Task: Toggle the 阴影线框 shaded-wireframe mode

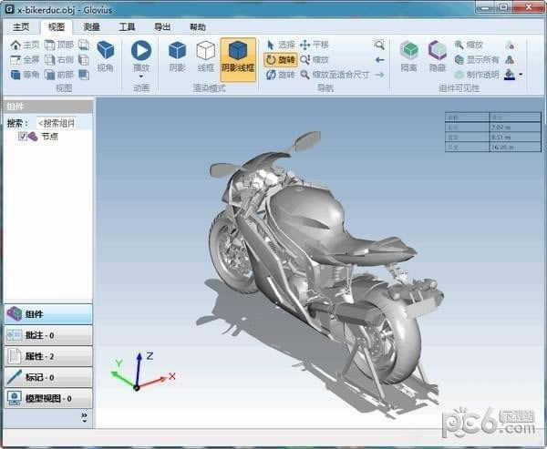Action: [238, 58]
